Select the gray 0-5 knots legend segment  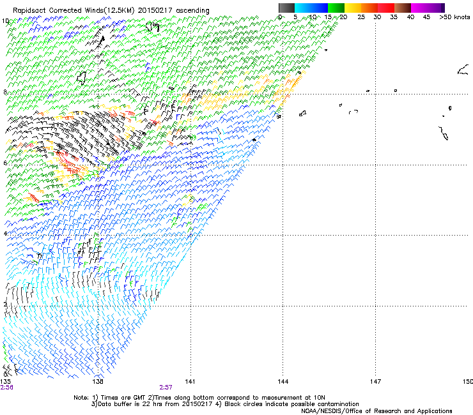point(286,8)
